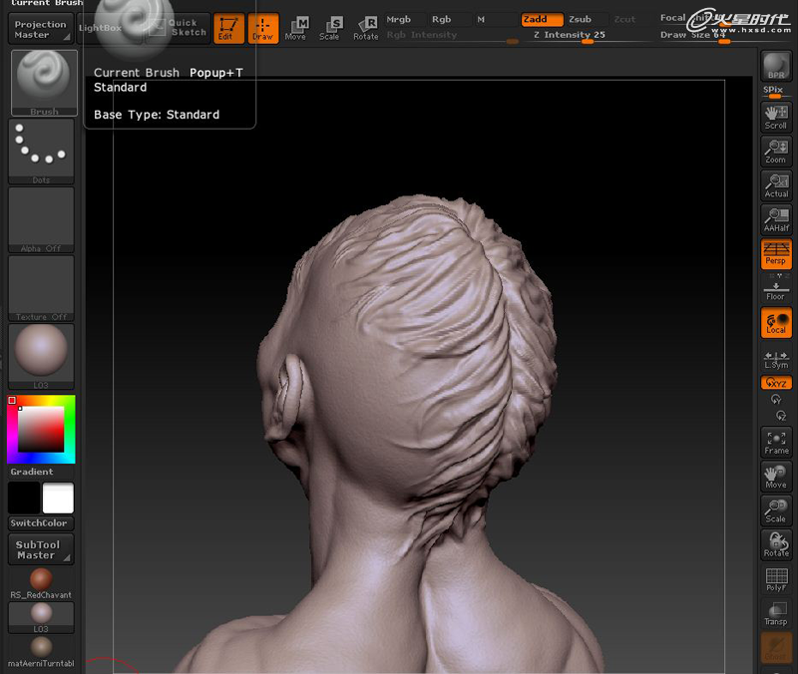Pick a color in the color square

click(41, 429)
